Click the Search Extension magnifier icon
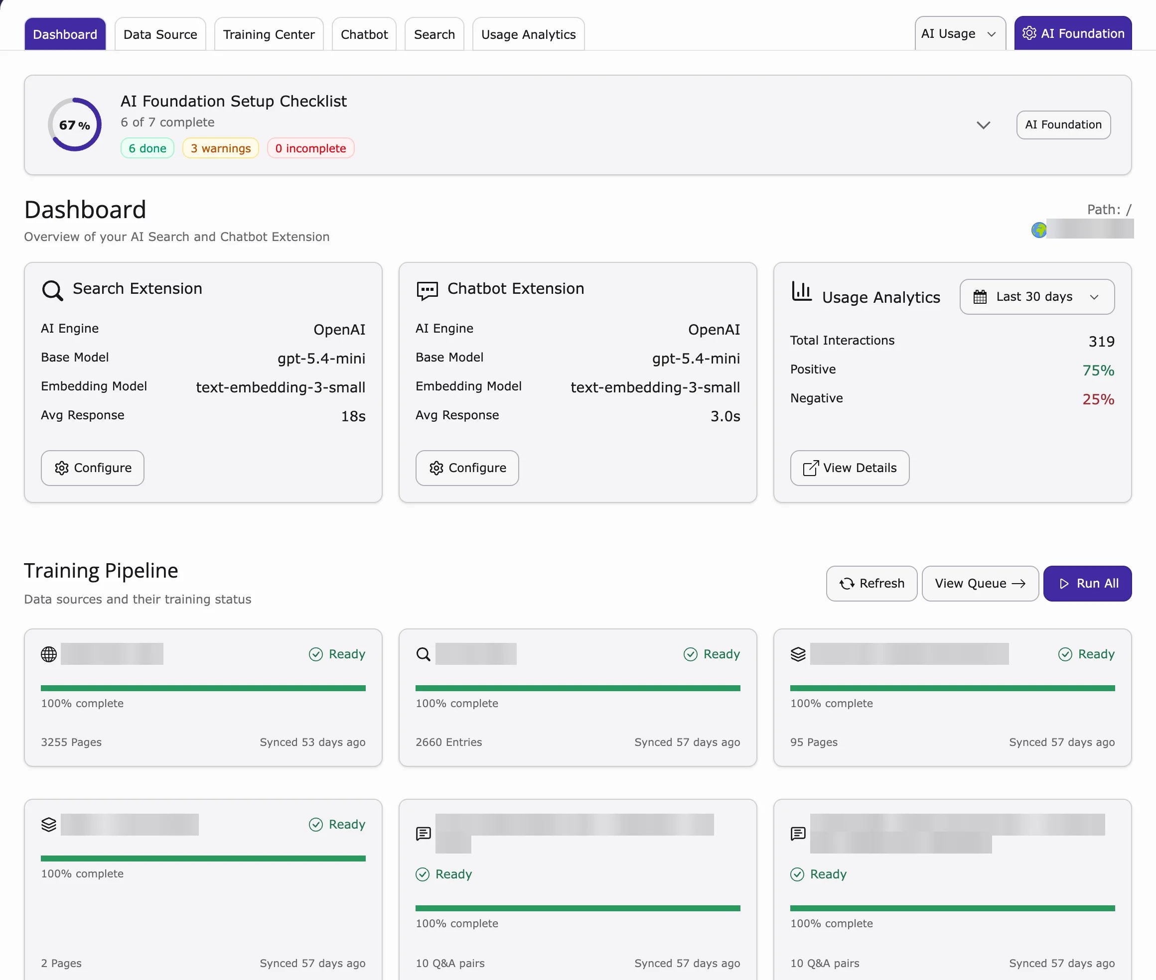The height and width of the screenshot is (980, 1156). [x=52, y=290]
